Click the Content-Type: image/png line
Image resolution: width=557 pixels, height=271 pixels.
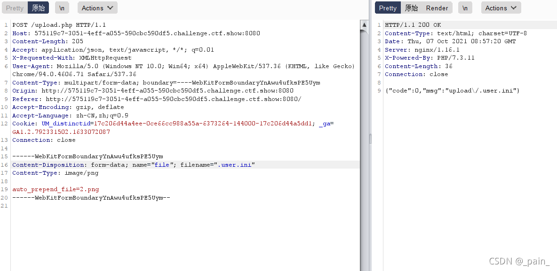coord(56,173)
